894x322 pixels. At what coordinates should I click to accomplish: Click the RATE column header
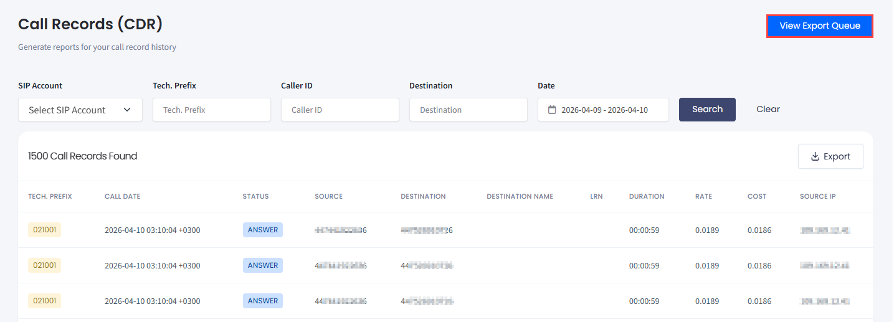703,196
